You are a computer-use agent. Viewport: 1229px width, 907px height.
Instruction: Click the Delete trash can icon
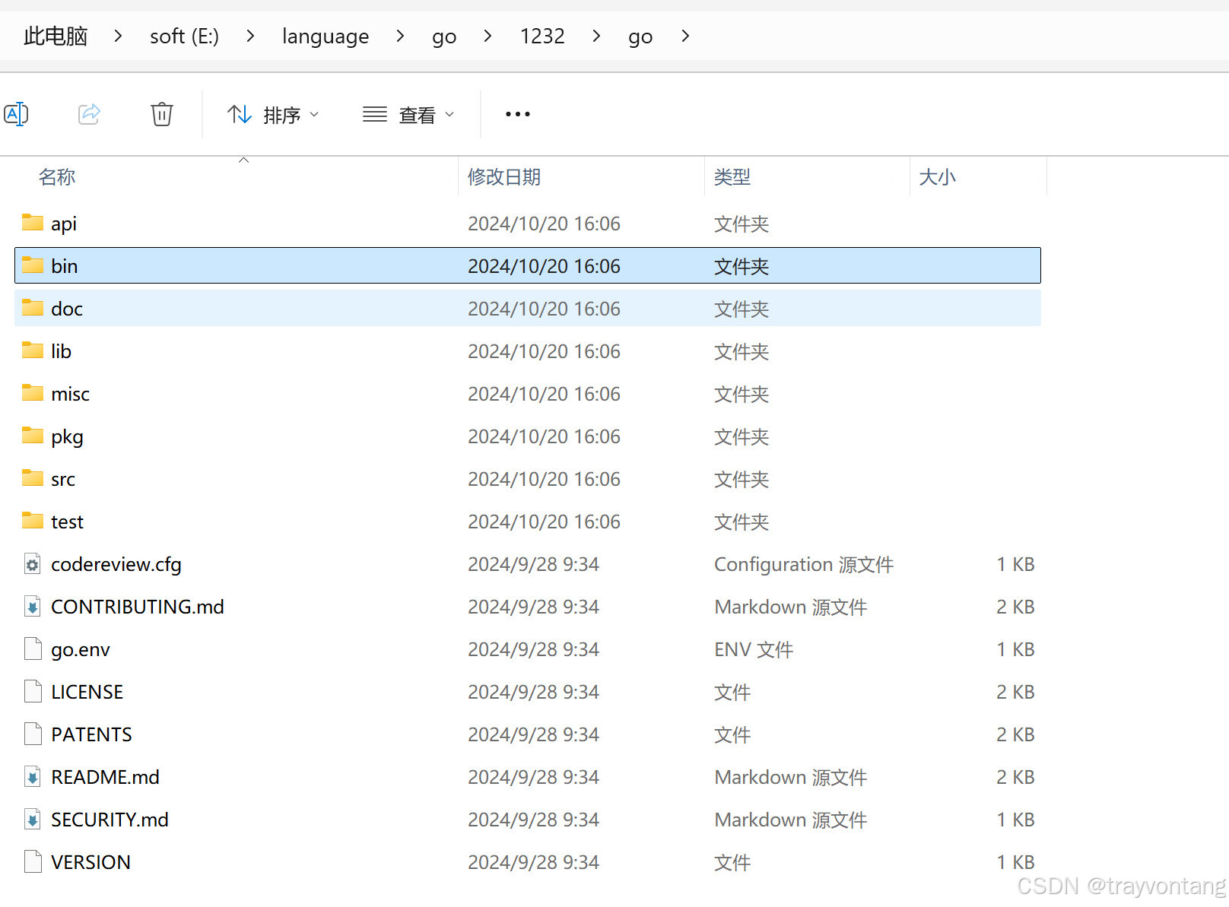point(162,114)
